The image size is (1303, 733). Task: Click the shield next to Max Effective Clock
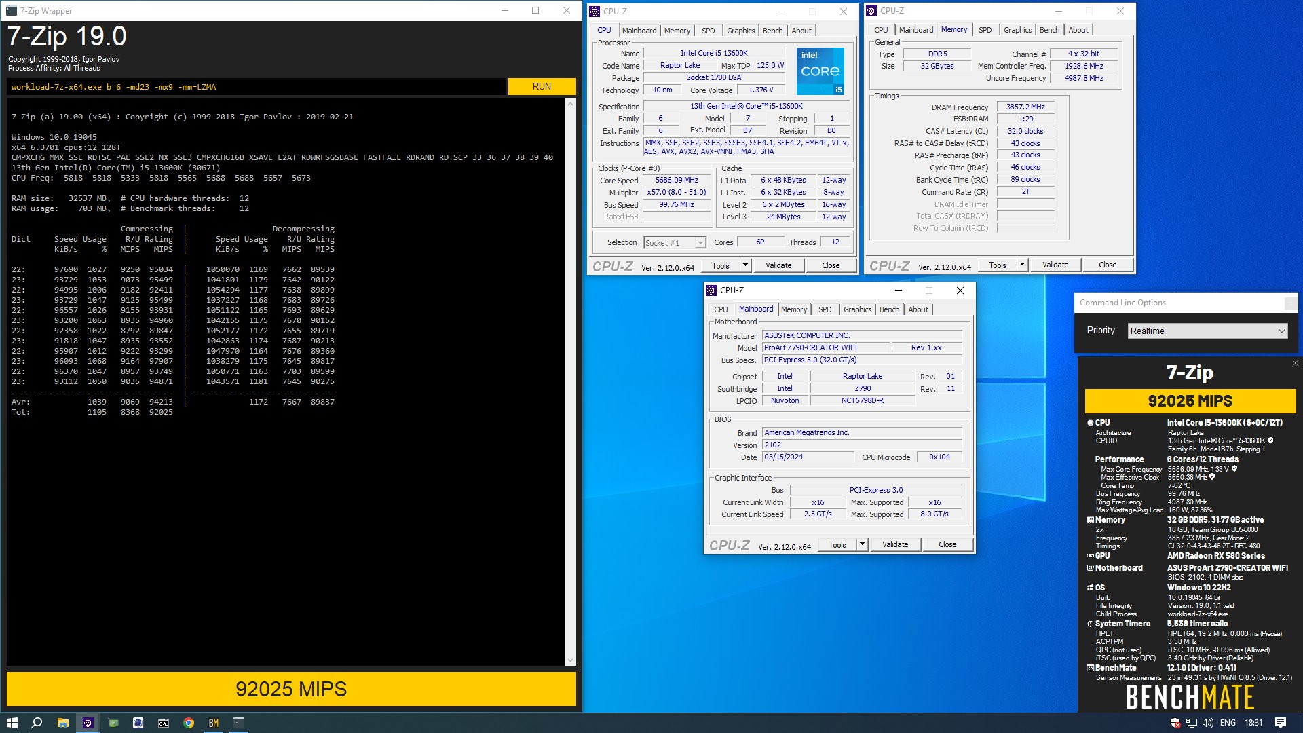[x=1212, y=477]
